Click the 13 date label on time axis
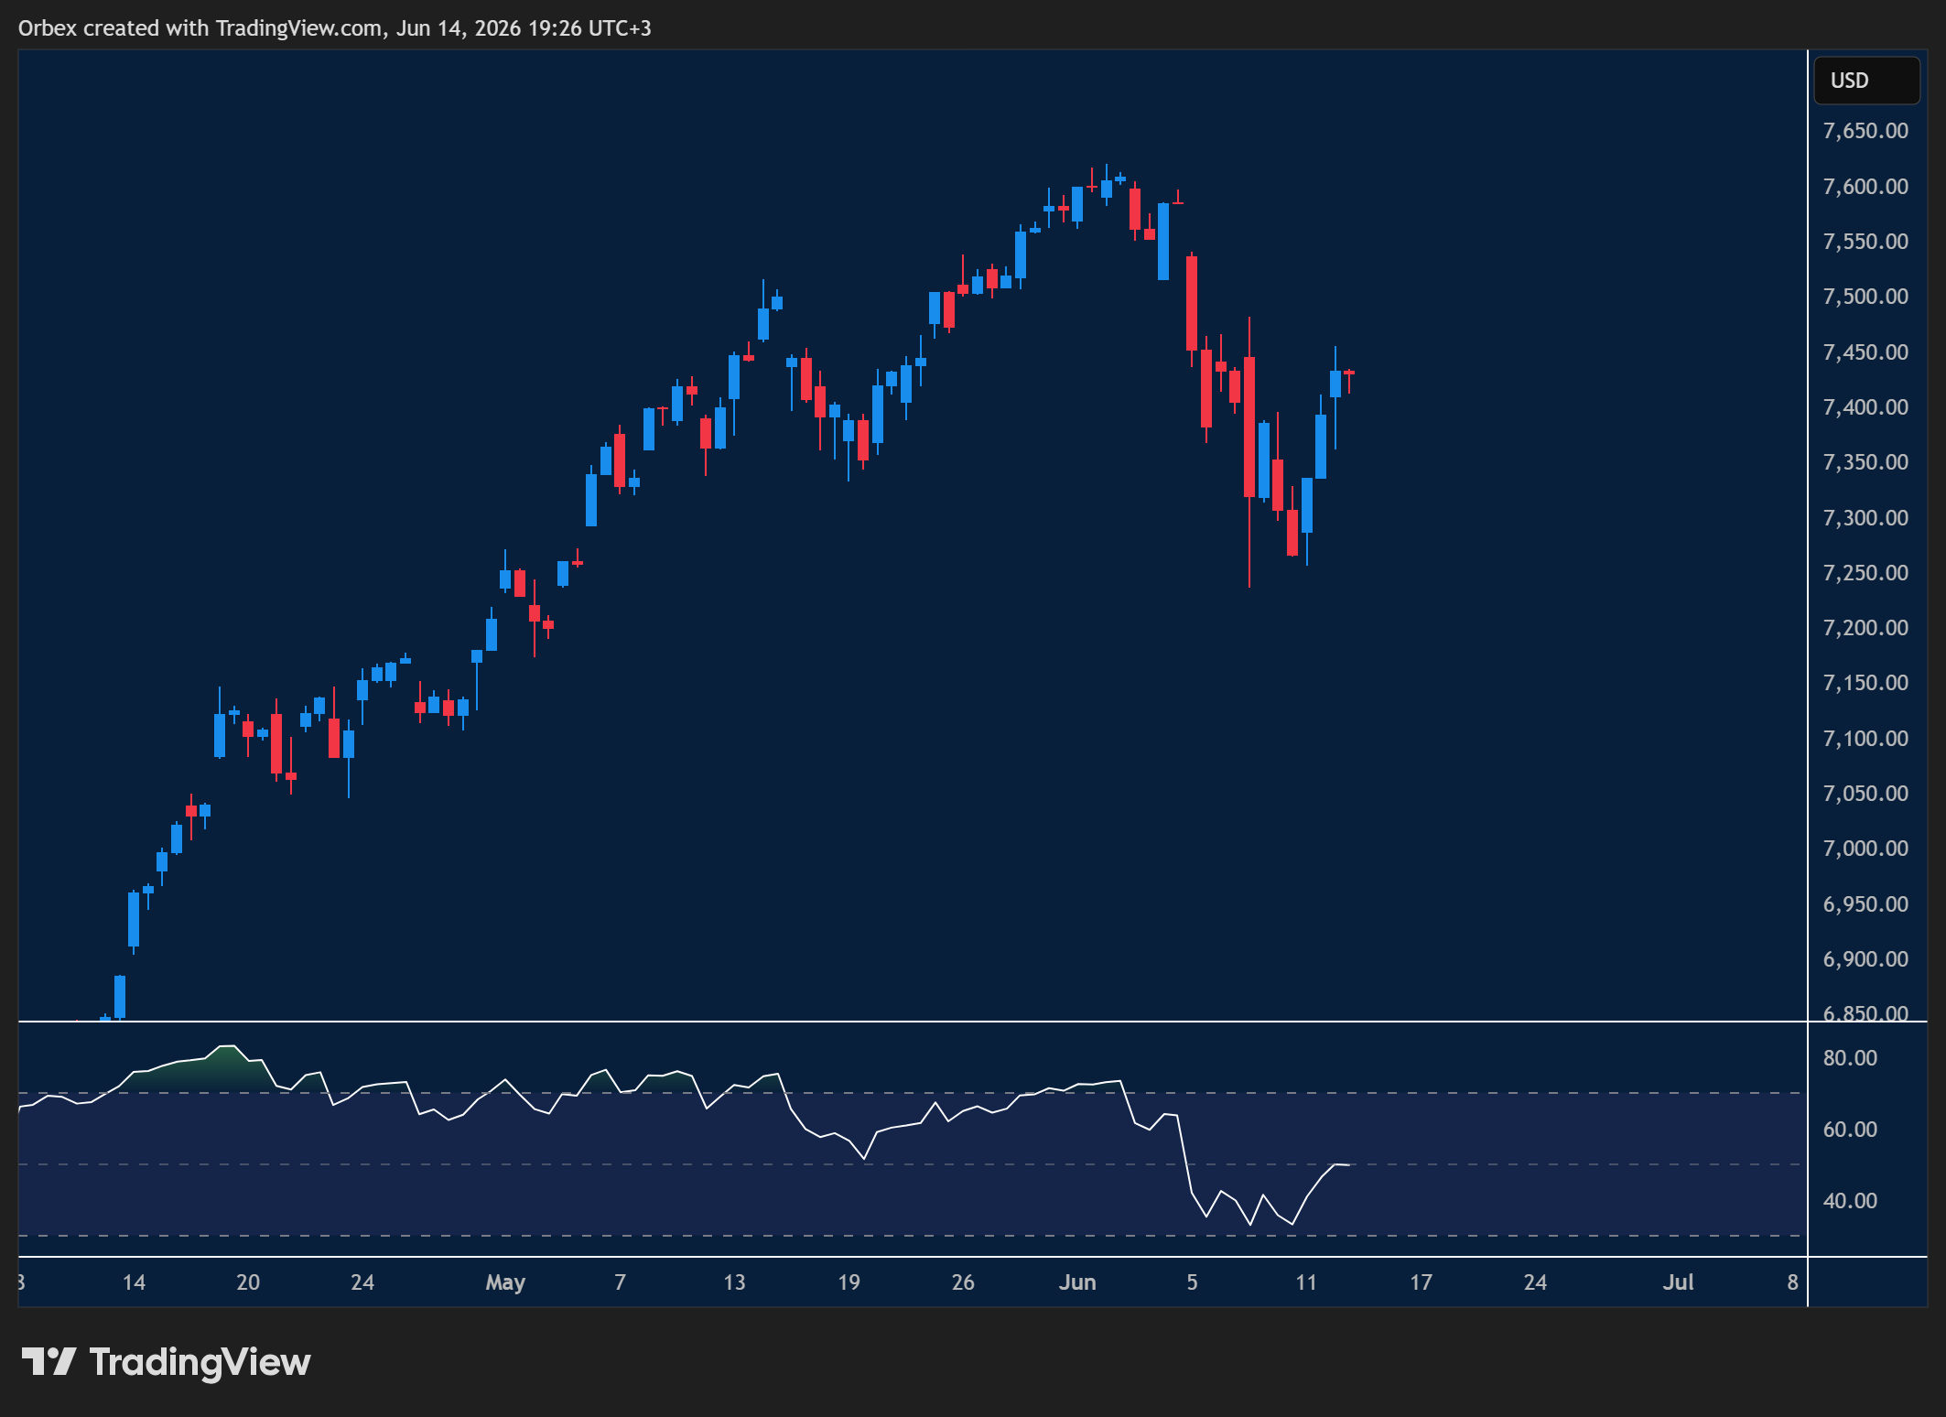 point(734,1282)
